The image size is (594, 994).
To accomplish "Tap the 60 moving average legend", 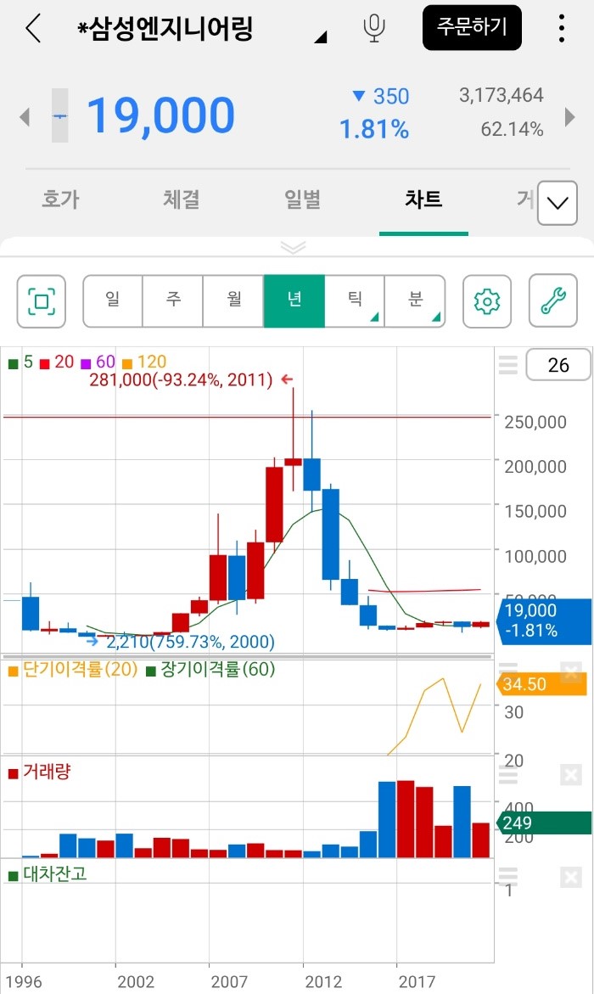I will click(98, 362).
